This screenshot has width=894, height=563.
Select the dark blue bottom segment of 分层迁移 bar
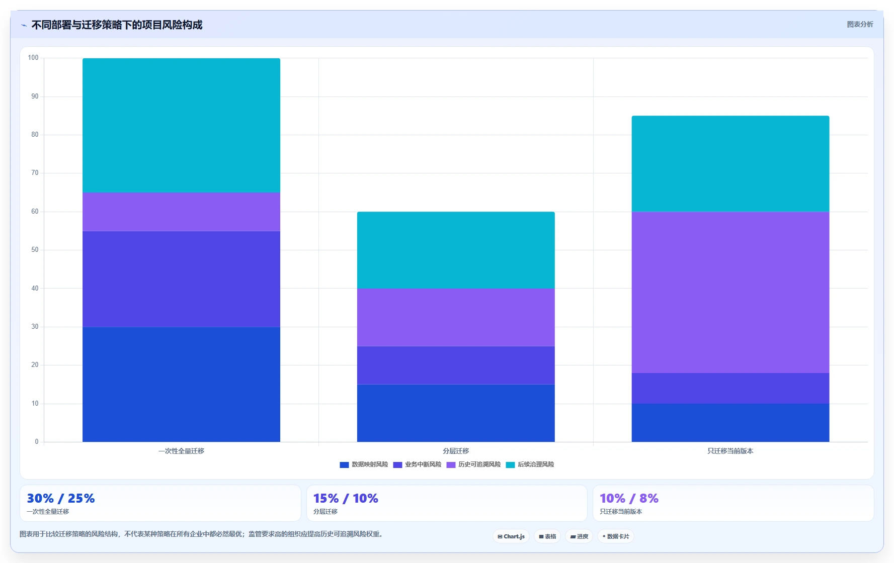pos(456,413)
